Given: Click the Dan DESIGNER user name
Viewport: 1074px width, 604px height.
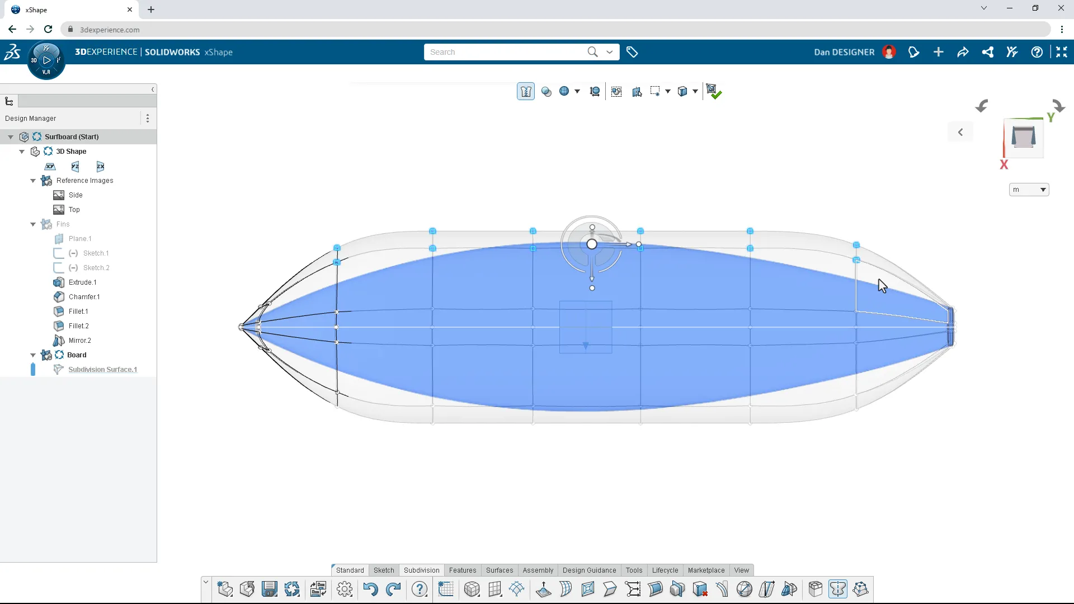Looking at the screenshot, I should [844, 52].
